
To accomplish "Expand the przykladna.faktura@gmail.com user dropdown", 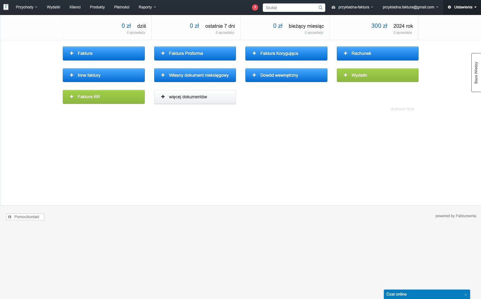I will 410,7.
